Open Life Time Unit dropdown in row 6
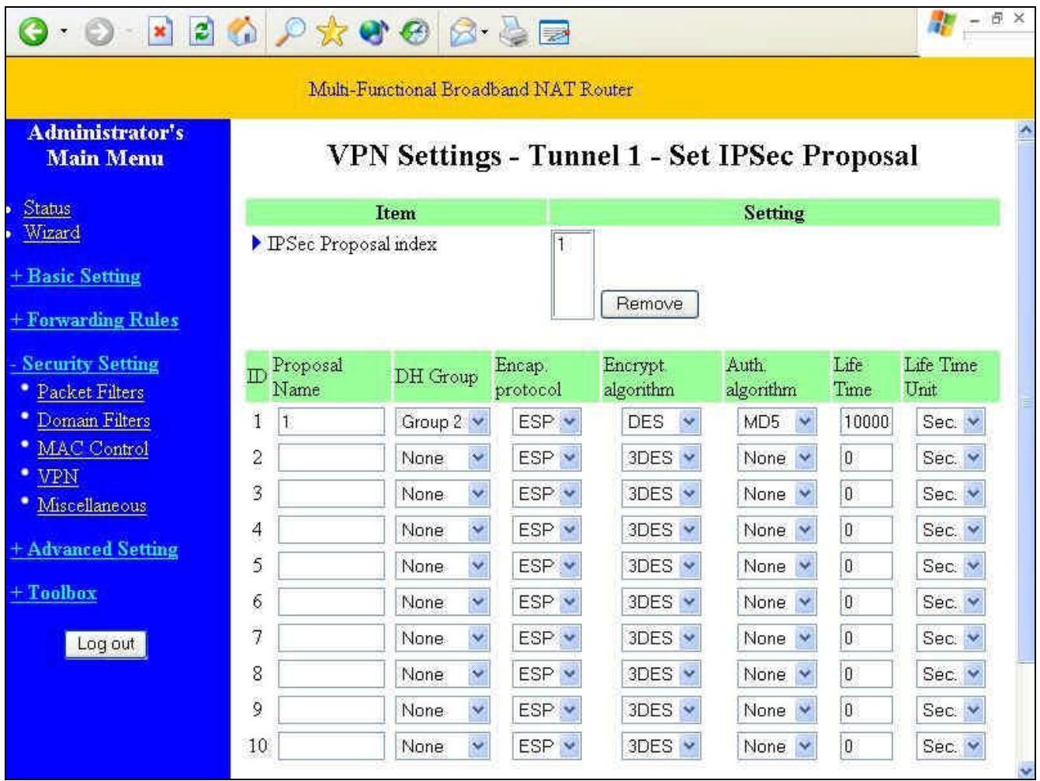This screenshot has width=1040, height=781. pyautogui.click(x=951, y=602)
